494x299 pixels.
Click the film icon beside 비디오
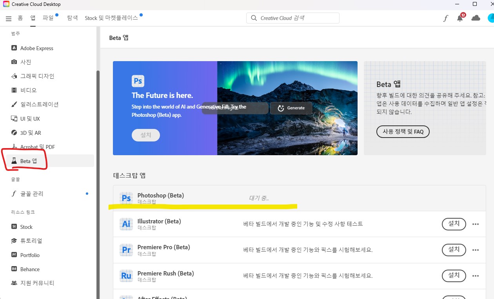click(x=14, y=90)
